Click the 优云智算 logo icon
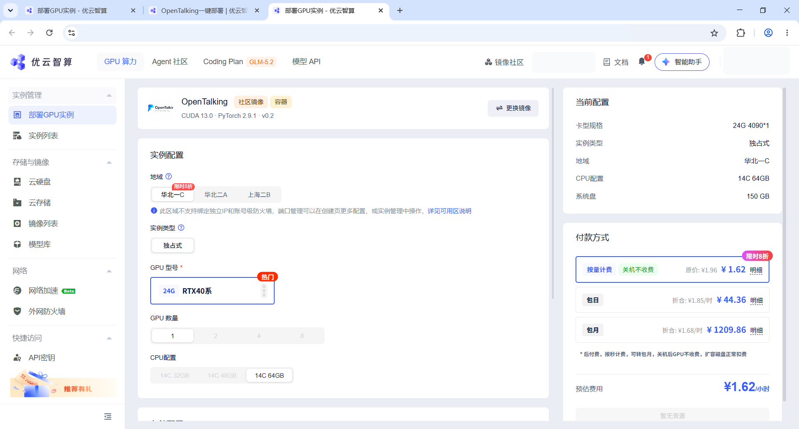This screenshot has height=429, width=799. [x=18, y=62]
